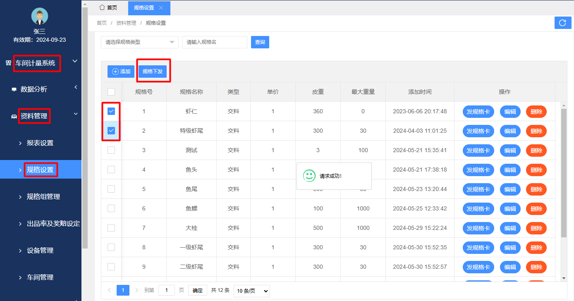Click the 查询 search button
The image size is (574, 301).
pyautogui.click(x=260, y=42)
